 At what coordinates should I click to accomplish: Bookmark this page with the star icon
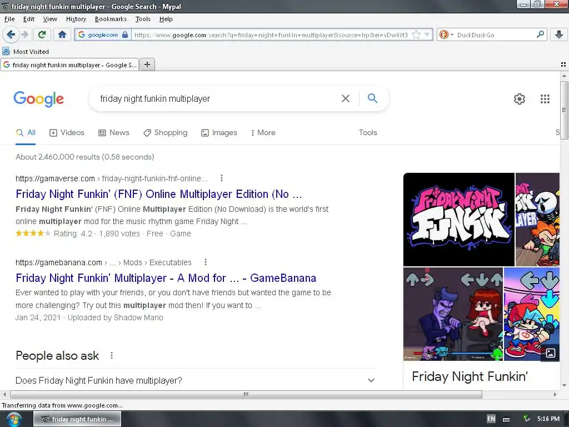[416, 35]
